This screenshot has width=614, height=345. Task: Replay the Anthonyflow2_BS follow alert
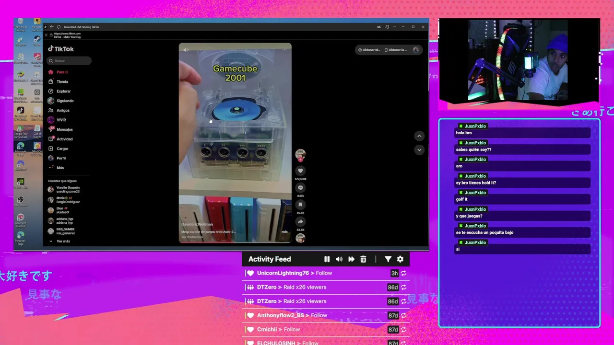tap(403, 315)
